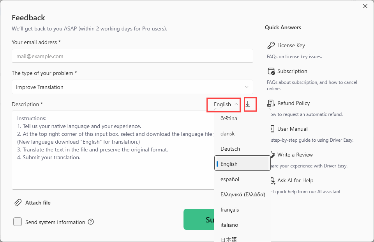Collapse the English language dropdown

pos(226,104)
